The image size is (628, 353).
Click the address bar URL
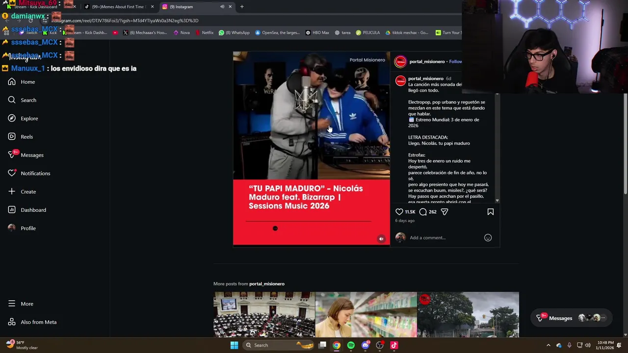tap(125, 21)
